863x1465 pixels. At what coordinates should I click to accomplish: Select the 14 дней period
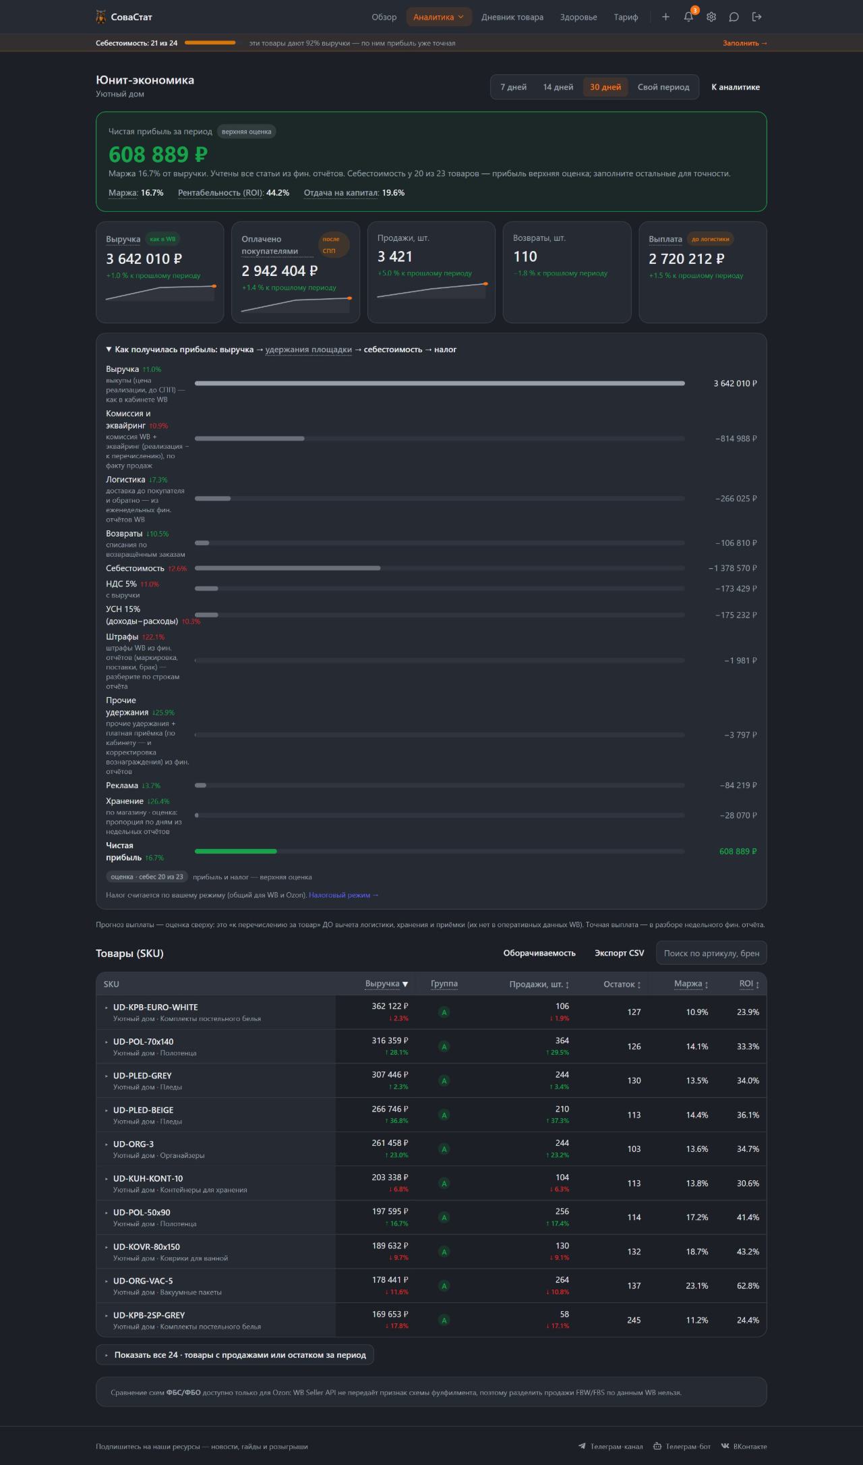coord(558,87)
